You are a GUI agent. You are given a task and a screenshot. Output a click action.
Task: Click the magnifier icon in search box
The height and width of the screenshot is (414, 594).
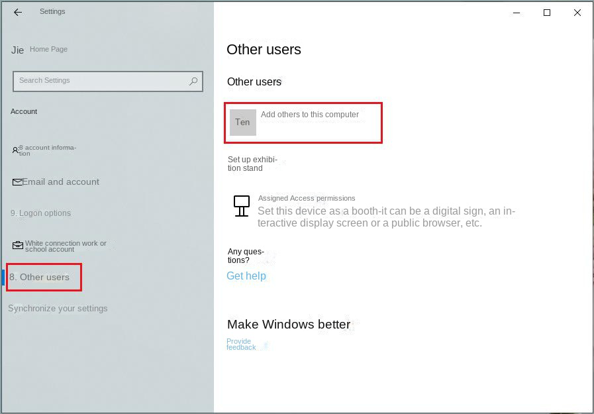[193, 81]
